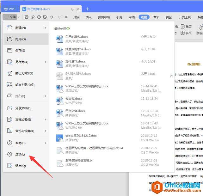The image size is (203, 196).
Task: Expand the 新建(N) submenu arrow
Action: (x=46, y=28)
